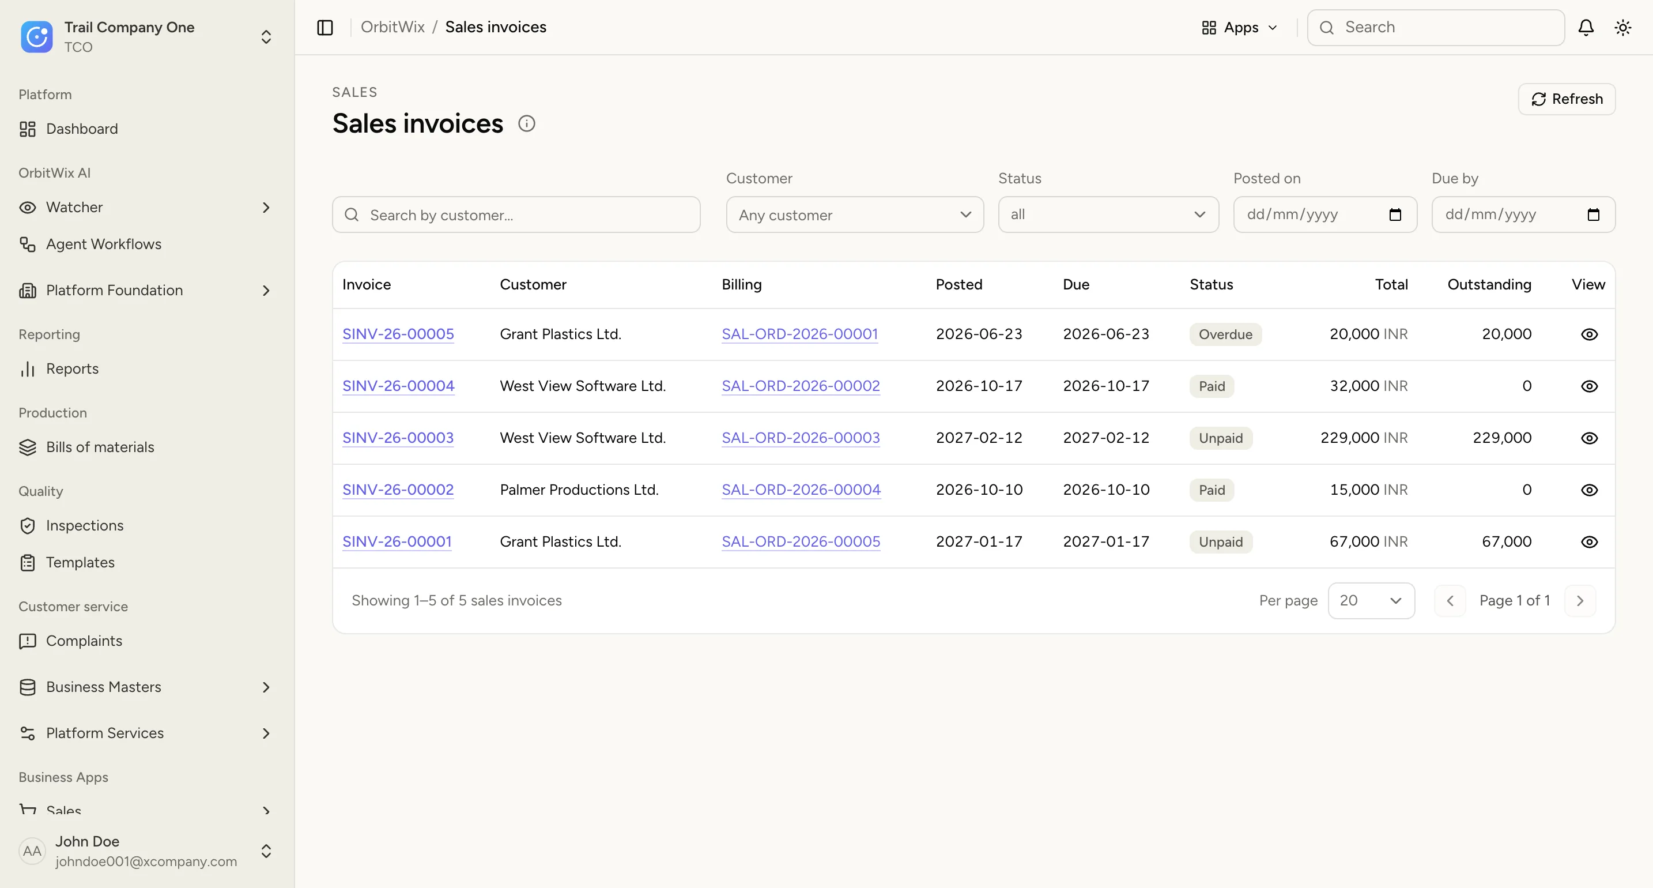Open invoice link SINV-26-00001
The height and width of the screenshot is (888, 1653).
(x=397, y=541)
